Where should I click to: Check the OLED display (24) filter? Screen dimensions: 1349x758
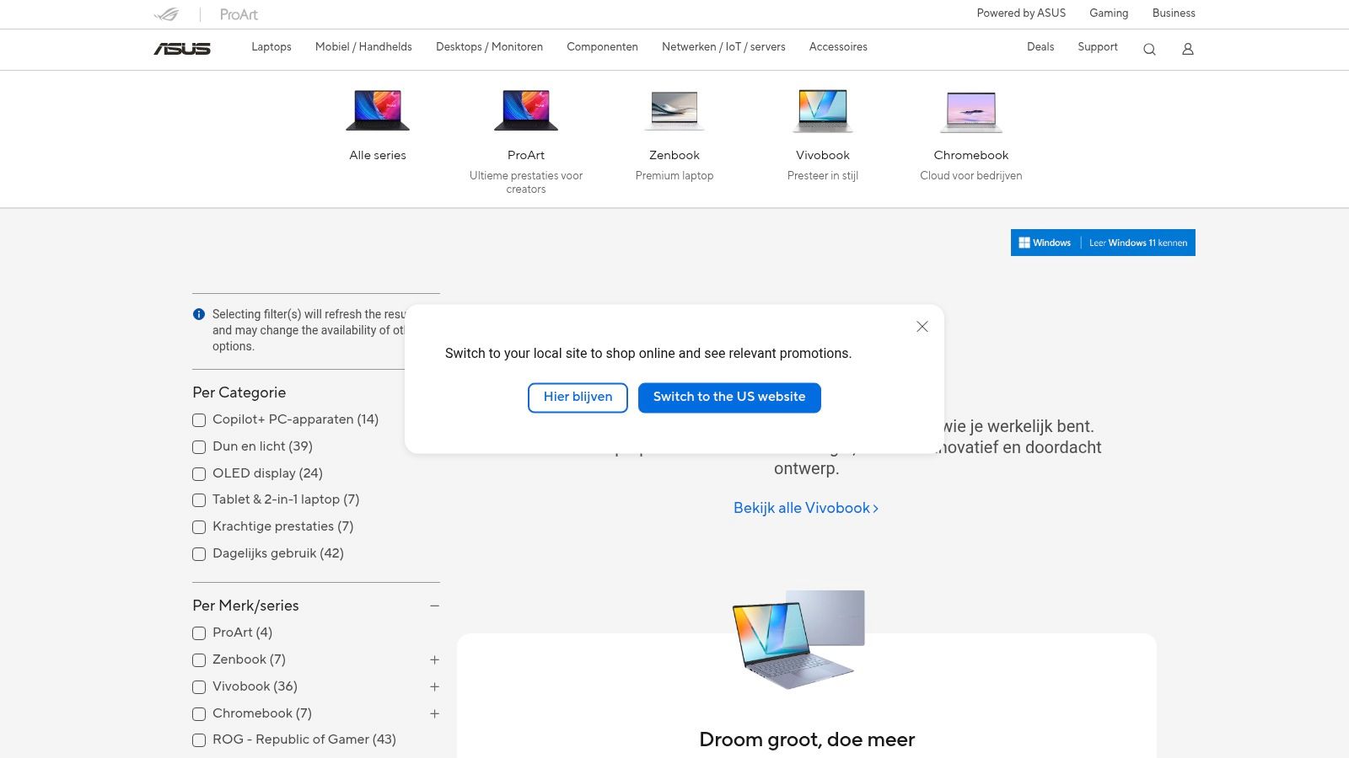click(199, 473)
